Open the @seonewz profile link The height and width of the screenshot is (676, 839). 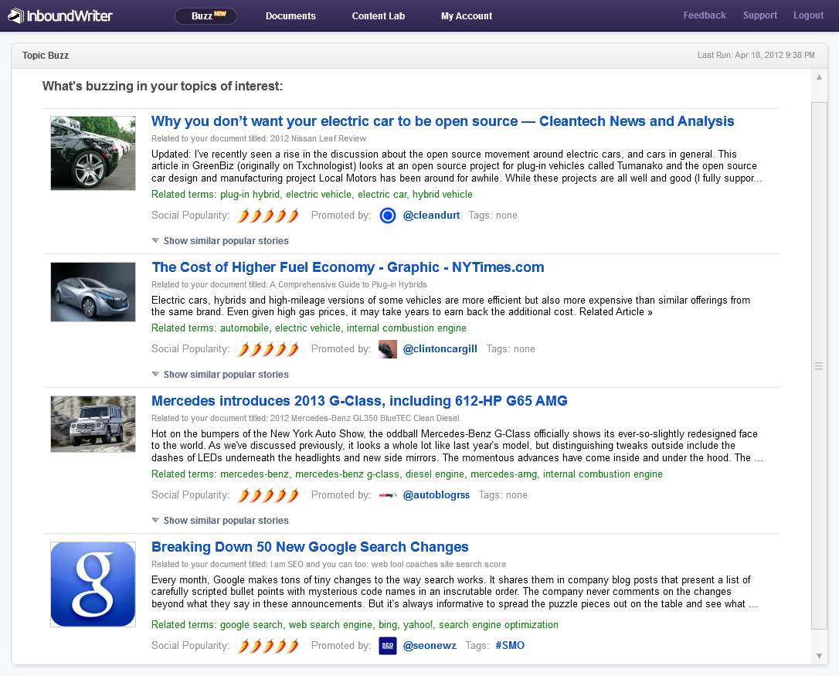(x=430, y=646)
